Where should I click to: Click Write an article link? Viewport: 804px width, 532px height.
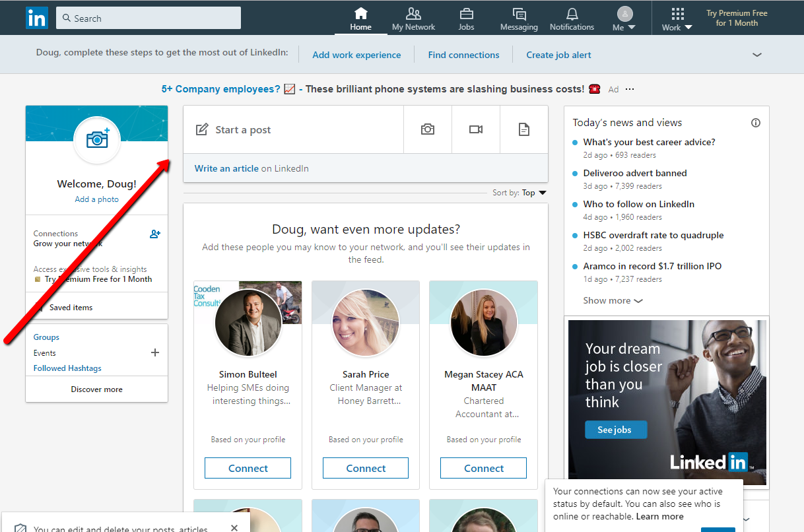pos(226,168)
